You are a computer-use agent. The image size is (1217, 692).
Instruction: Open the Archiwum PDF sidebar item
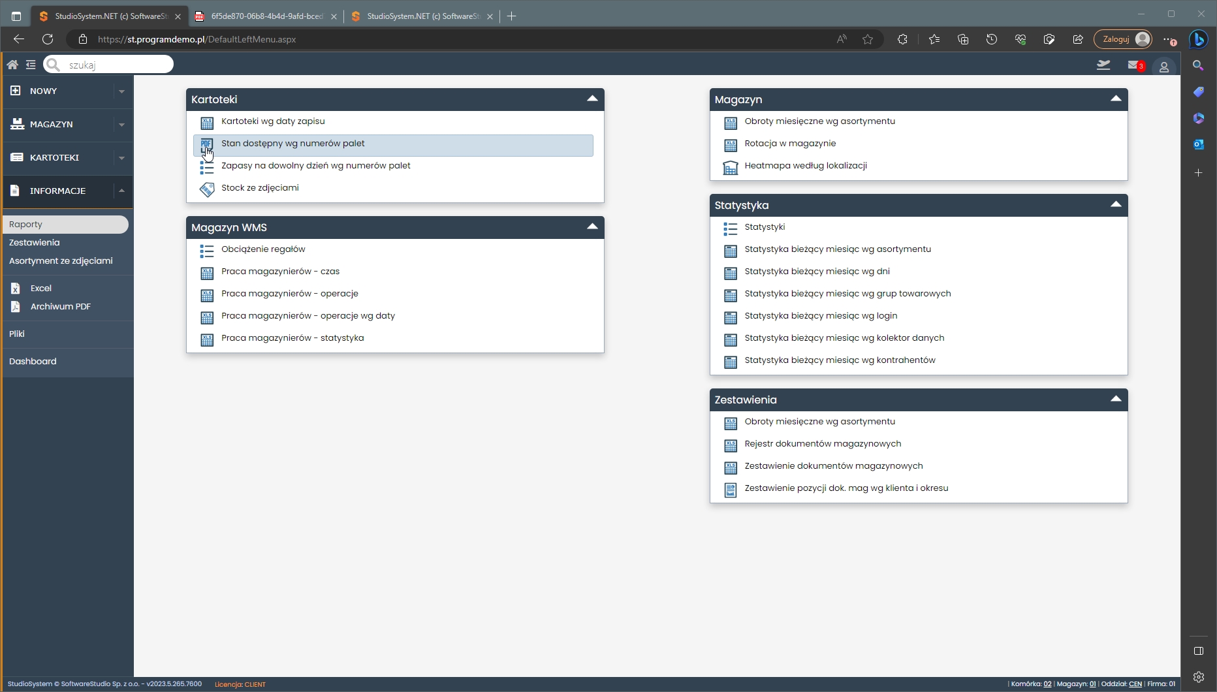point(60,307)
